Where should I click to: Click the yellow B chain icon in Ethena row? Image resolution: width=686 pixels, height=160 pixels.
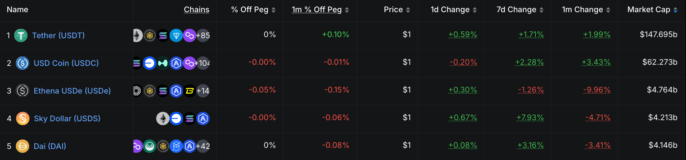pyautogui.click(x=190, y=91)
